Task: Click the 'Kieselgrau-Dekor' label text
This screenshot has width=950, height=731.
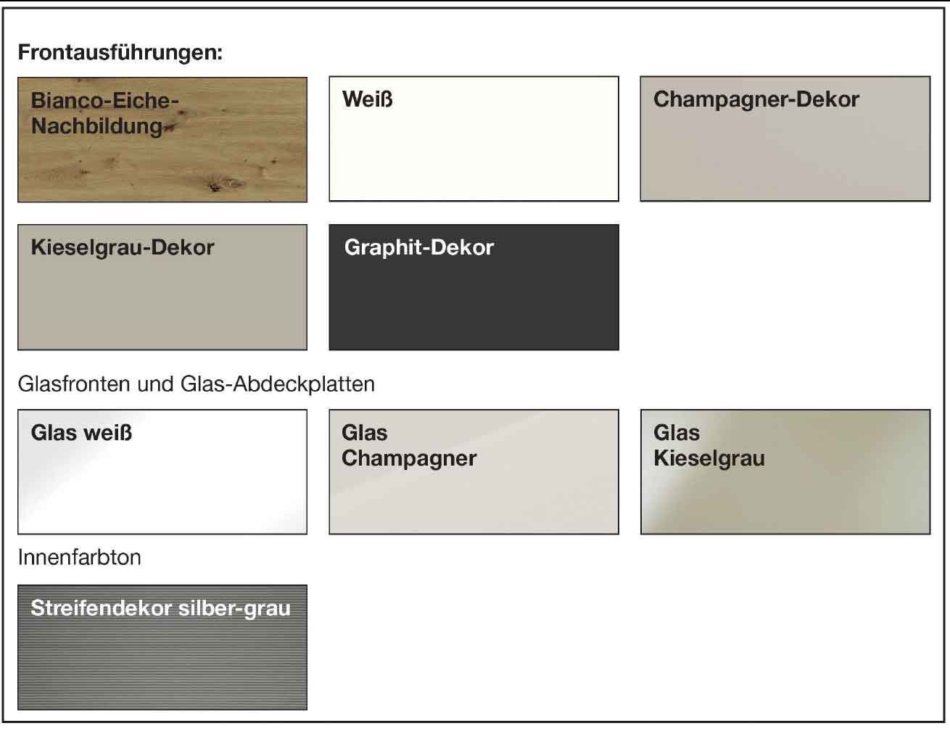Action: [x=123, y=247]
